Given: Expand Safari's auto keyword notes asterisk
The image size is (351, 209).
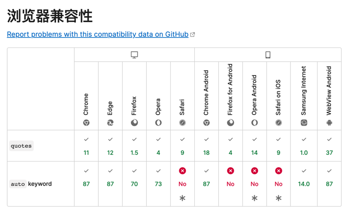Looking at the screenshot, I should [x=182, y=198].
